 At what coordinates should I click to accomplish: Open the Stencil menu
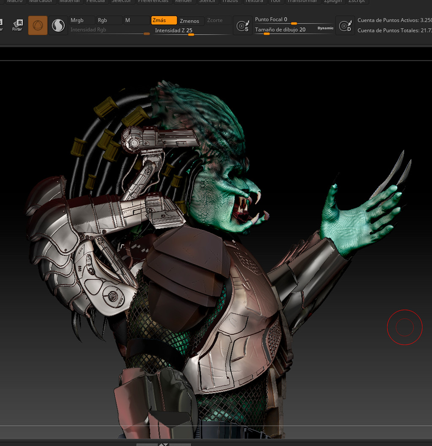coord(207,1)
